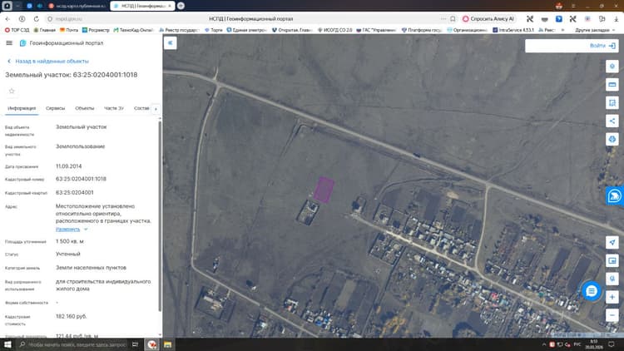624x351 pixels.
Task: Zoom in the map with plus button
Action: click(612, 297)
